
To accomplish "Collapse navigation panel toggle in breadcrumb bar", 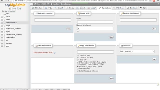I will tap(31, 4).
